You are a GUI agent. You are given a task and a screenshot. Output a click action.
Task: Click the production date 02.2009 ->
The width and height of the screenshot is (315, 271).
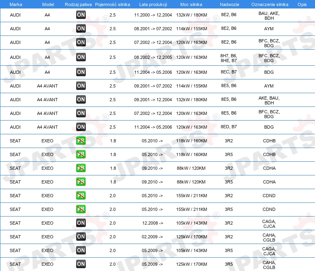pyautogui.click(x=152, y=237)
